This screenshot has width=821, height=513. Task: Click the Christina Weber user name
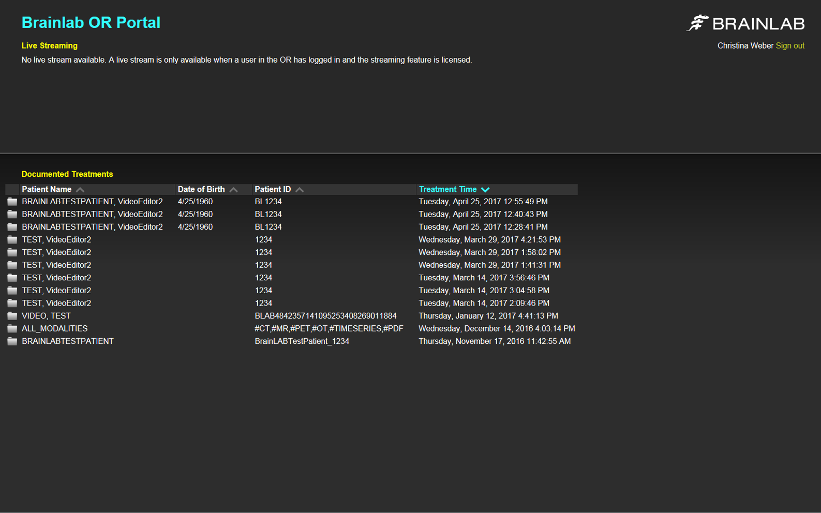coord(745,46)
